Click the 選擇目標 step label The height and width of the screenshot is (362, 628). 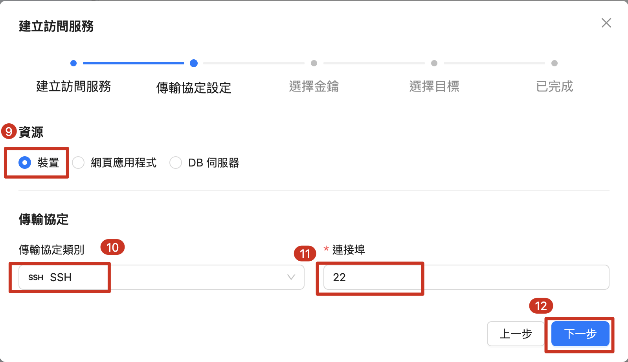point(434,86)
